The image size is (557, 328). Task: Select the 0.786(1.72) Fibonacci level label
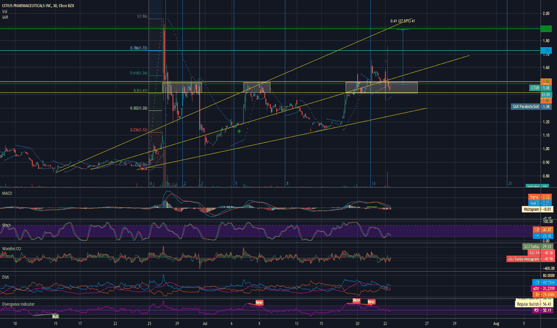[139, 48]
